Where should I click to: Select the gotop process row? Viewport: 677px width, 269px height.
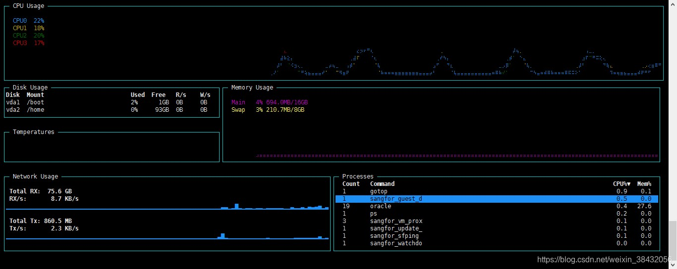[x=497, y=191]
